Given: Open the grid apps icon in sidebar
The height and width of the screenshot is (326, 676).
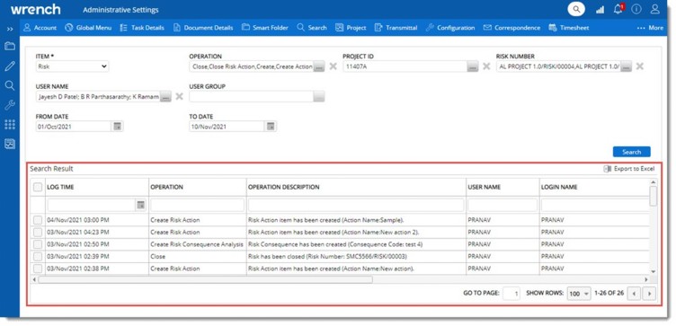Looking at the screenshot, I should click(x=10, y=125).
